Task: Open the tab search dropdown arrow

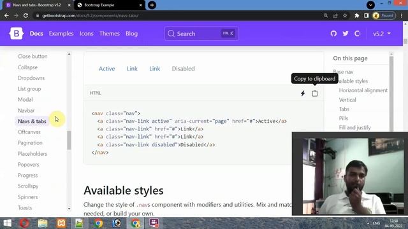Action: [x=370, y=5]
